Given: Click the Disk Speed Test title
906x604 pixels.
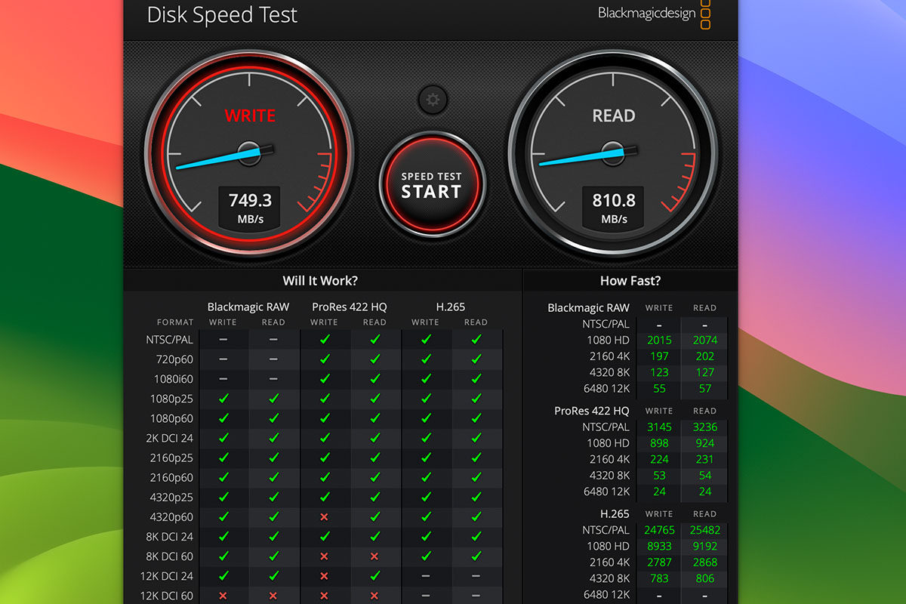Looking at the screenshot, I should coord(222,14).
